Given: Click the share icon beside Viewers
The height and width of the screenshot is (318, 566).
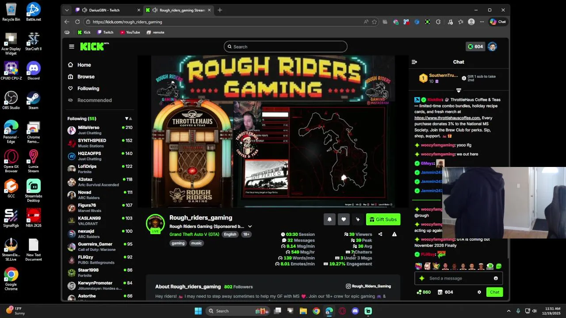Looking at the screenshot, I should coord(380,235).
